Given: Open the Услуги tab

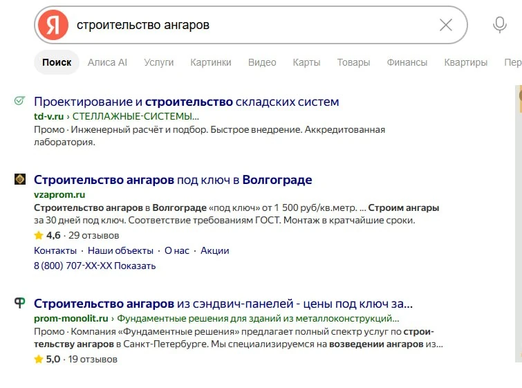Looking at the screenshot, I should (x=159, y=62).
